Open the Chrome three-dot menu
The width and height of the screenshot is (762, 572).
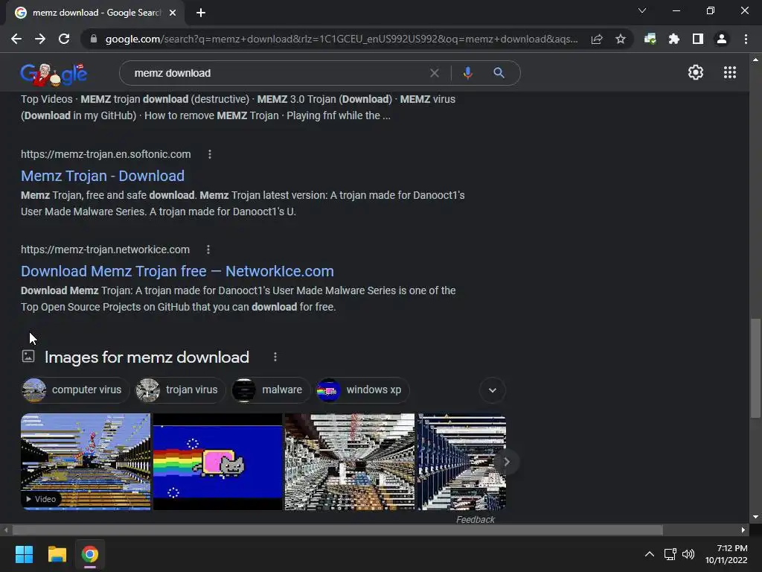[746, 39]
